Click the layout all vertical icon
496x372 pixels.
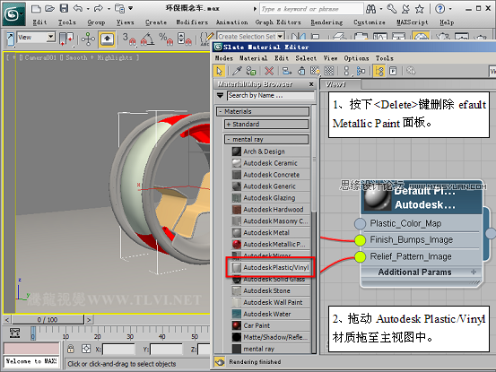[346, 71]
